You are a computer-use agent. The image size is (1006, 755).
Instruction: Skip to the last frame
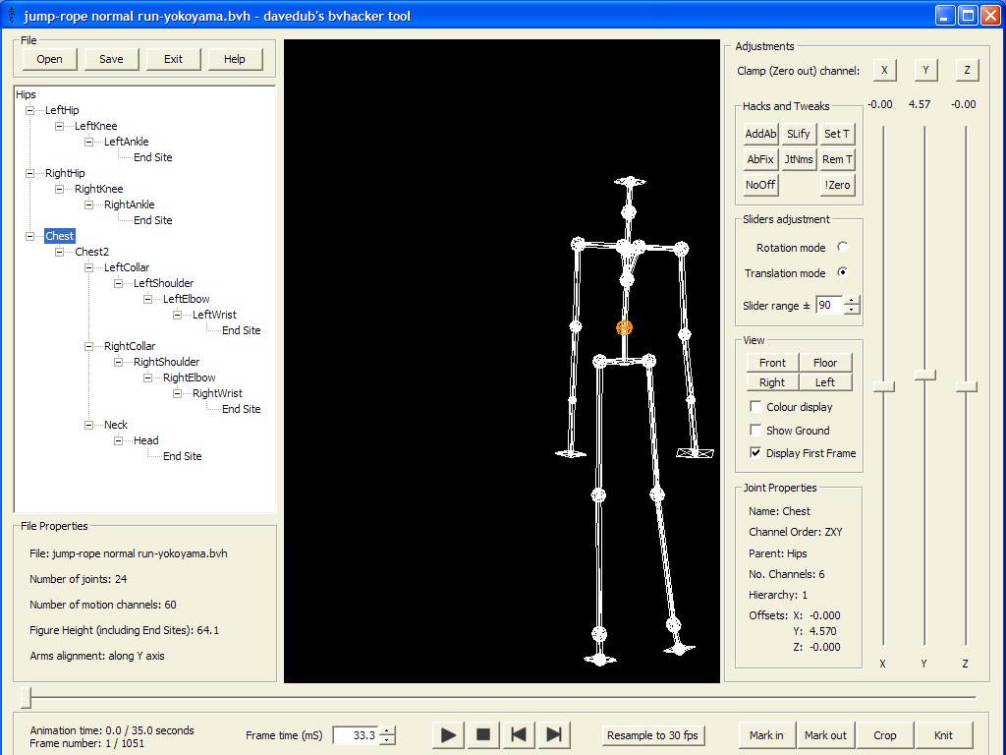[x=553, y=734]
